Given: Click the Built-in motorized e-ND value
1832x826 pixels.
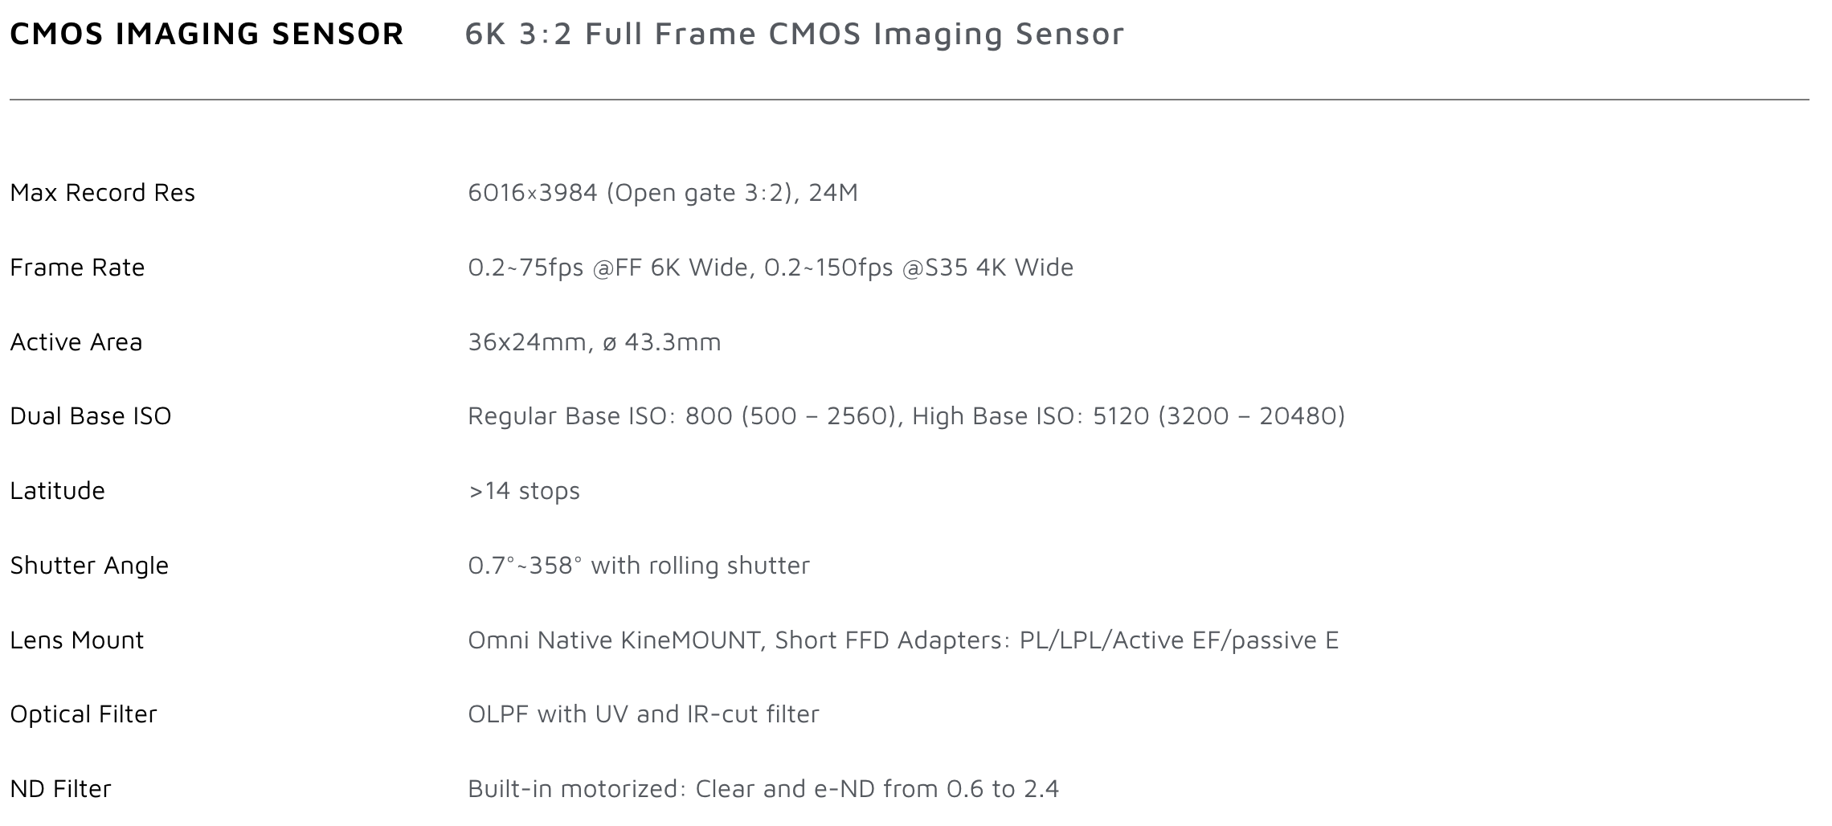Looking at the screenshot, I should coord(763,789).
